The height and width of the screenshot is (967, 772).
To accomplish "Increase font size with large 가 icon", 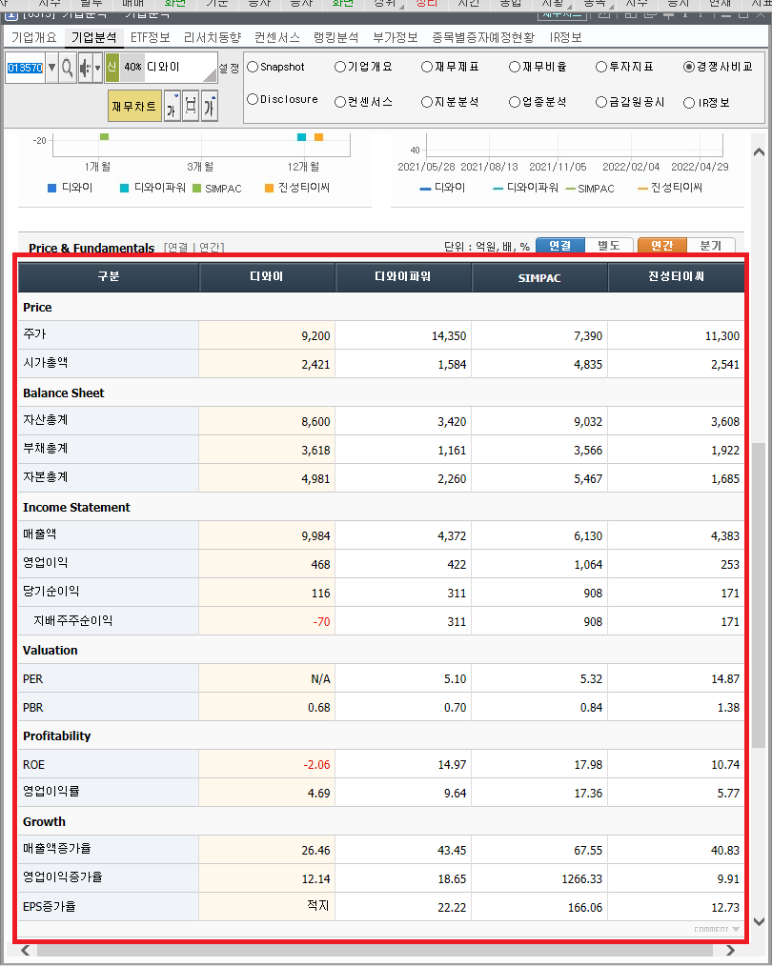I will (x=209, y=106).
